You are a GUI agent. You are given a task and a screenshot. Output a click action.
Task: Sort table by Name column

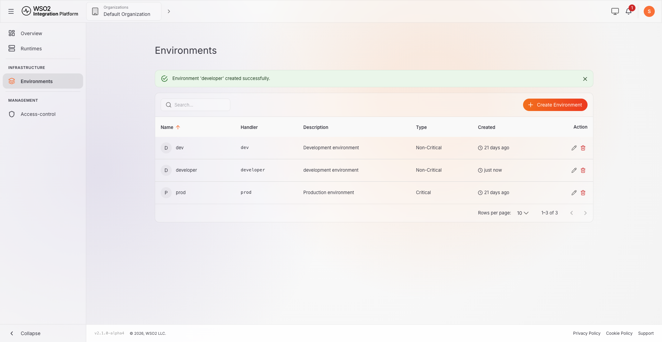[170, 127]
